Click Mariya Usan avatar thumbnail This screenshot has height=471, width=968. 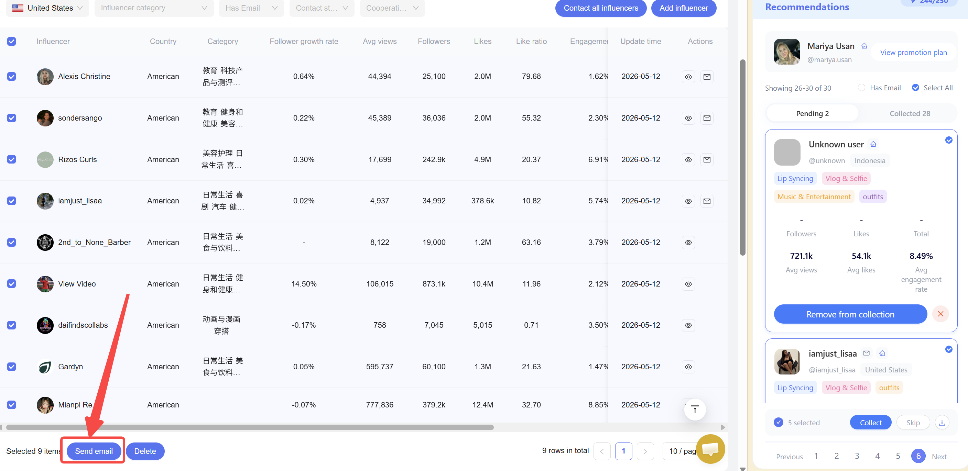click(x=787, y=52)
